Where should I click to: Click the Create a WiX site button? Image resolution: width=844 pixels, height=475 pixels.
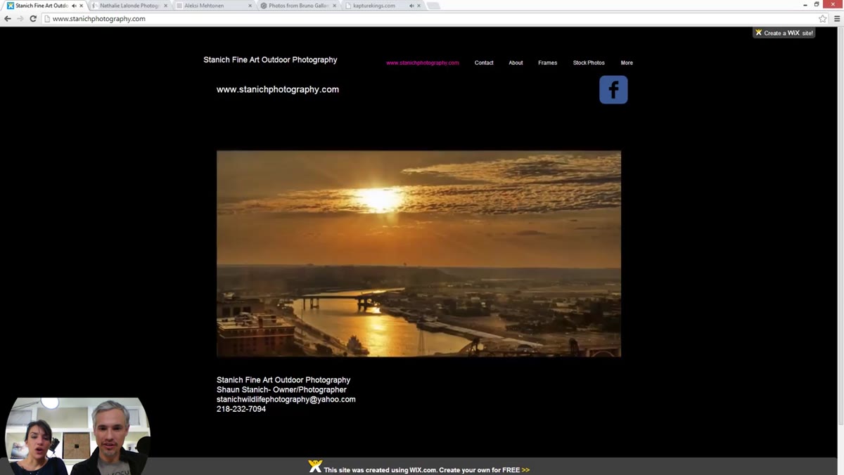(784, 32)
